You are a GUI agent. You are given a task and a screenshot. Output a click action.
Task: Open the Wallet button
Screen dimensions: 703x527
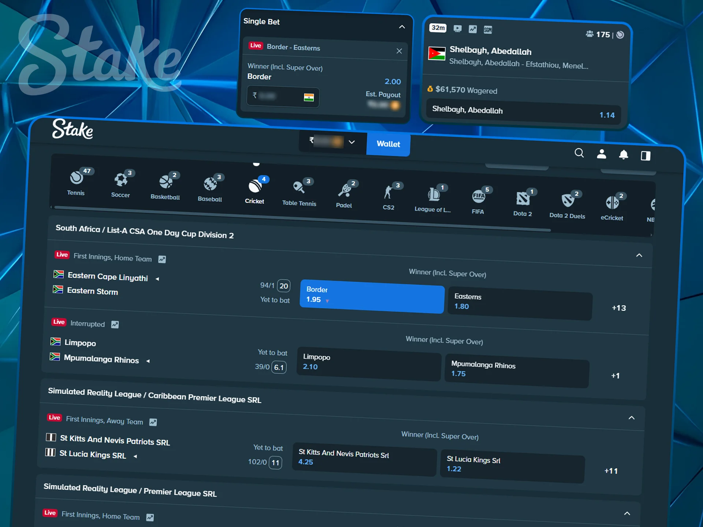coord(388,144)
